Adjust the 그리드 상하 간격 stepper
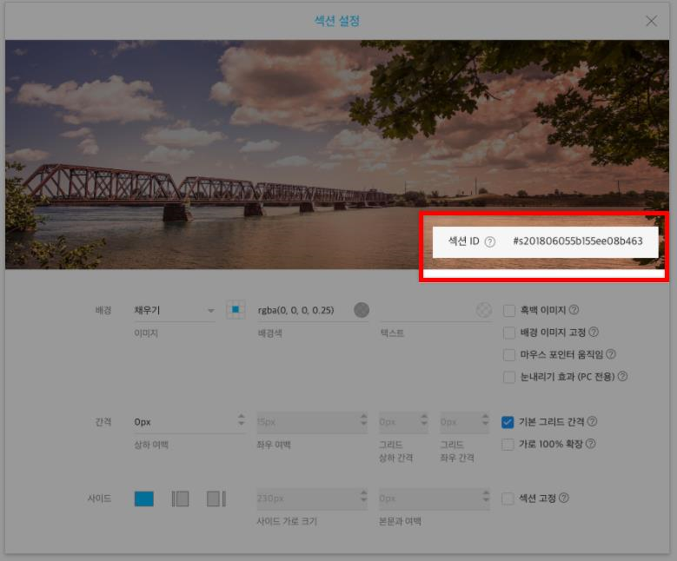Image resolution: width=677 pixels, height=561 pixels. pos(424,419)
